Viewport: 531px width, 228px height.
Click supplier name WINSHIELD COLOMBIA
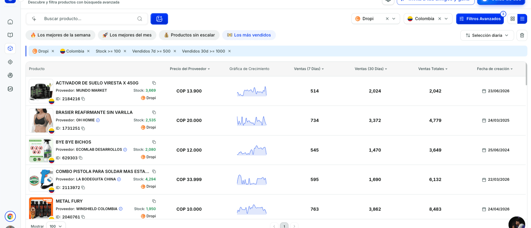[97, 209]
